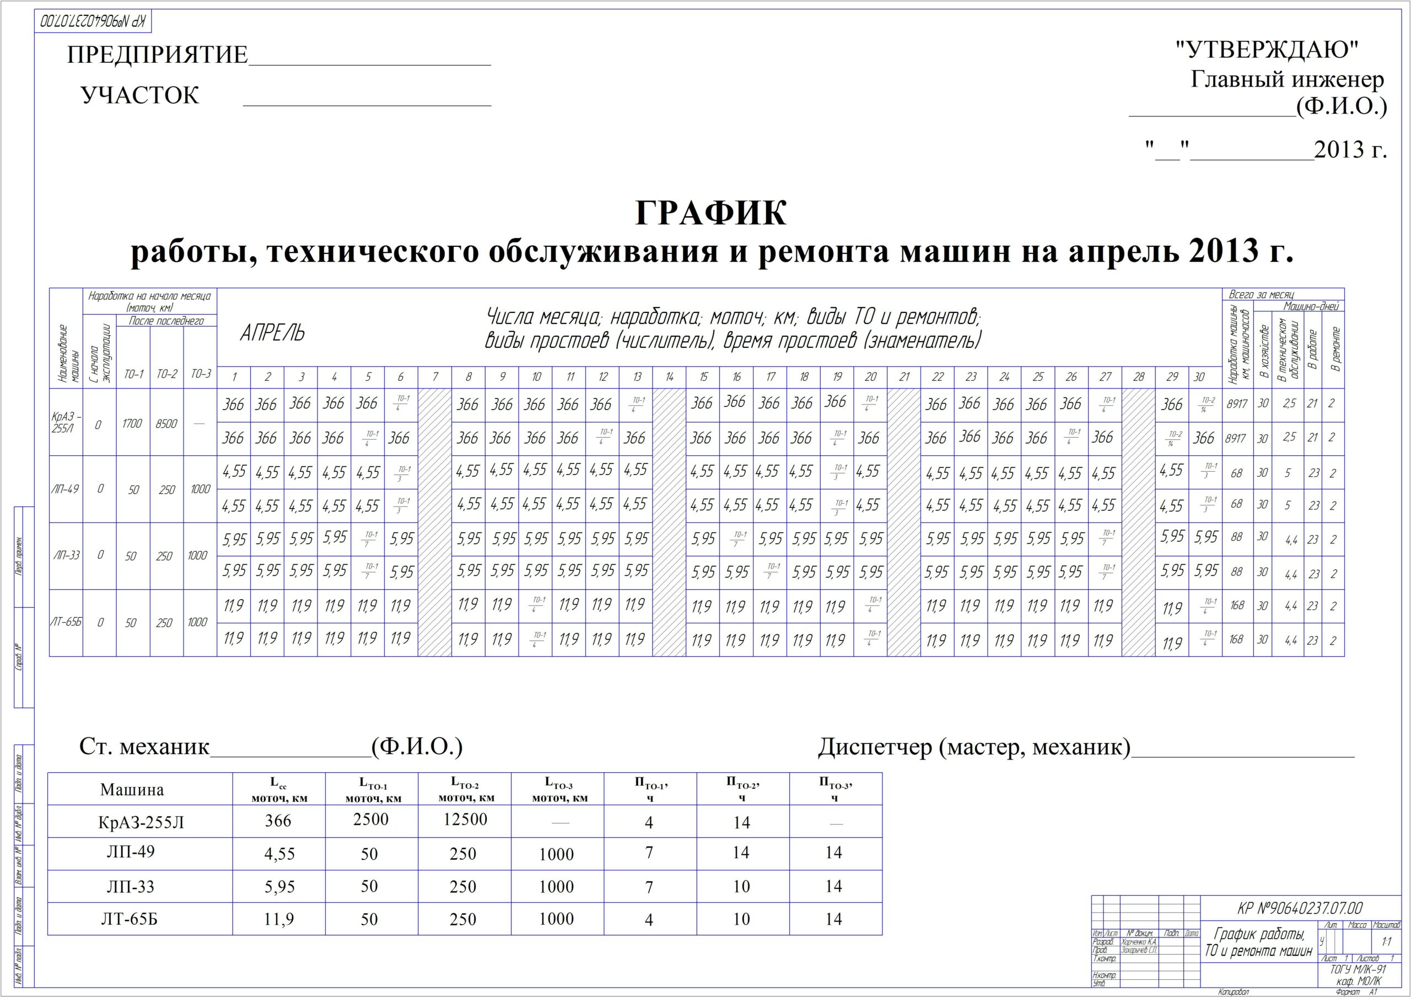Click "КрАЗ-255Л" row label in schedule table
This screenshot has height=997, width=1411.
tap(66, 422)
